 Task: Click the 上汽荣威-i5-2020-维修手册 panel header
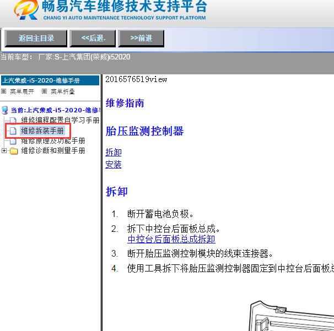coord(50,80)
